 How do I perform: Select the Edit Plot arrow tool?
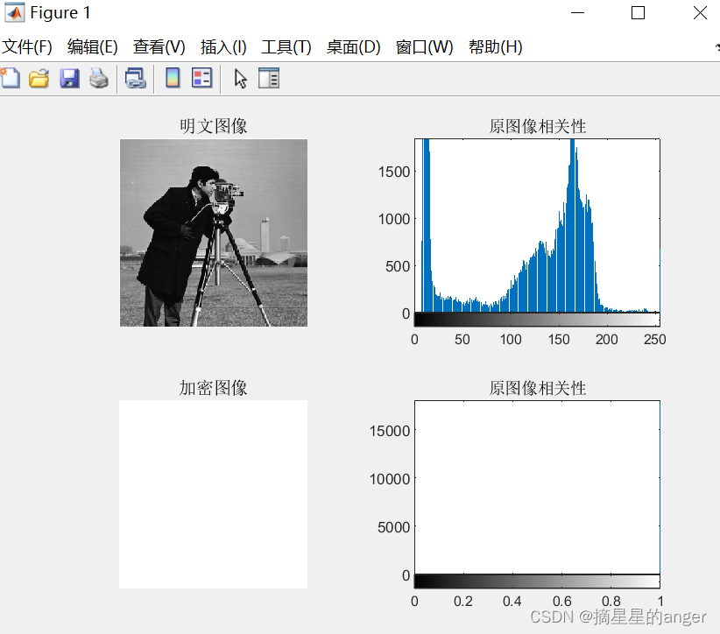point(240,79)
